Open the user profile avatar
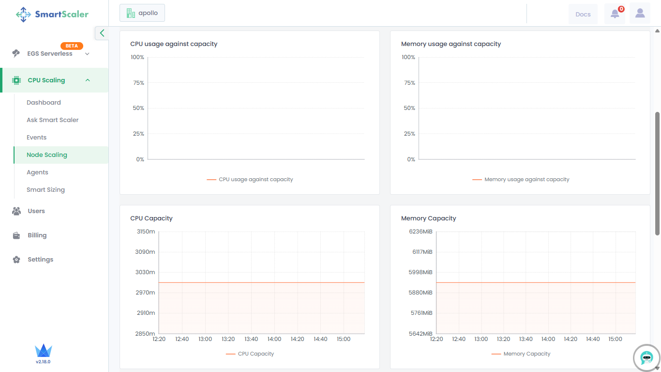 [640, 14]
